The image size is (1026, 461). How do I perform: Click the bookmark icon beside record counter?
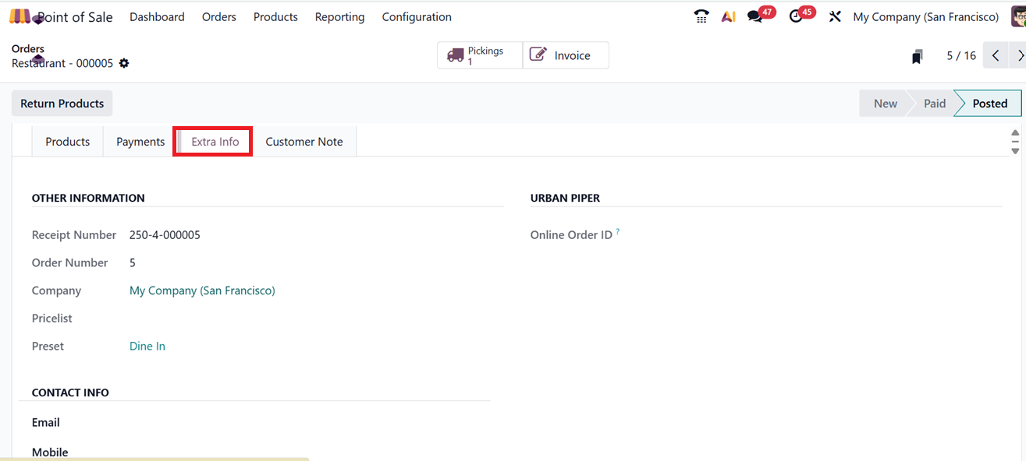918,56
